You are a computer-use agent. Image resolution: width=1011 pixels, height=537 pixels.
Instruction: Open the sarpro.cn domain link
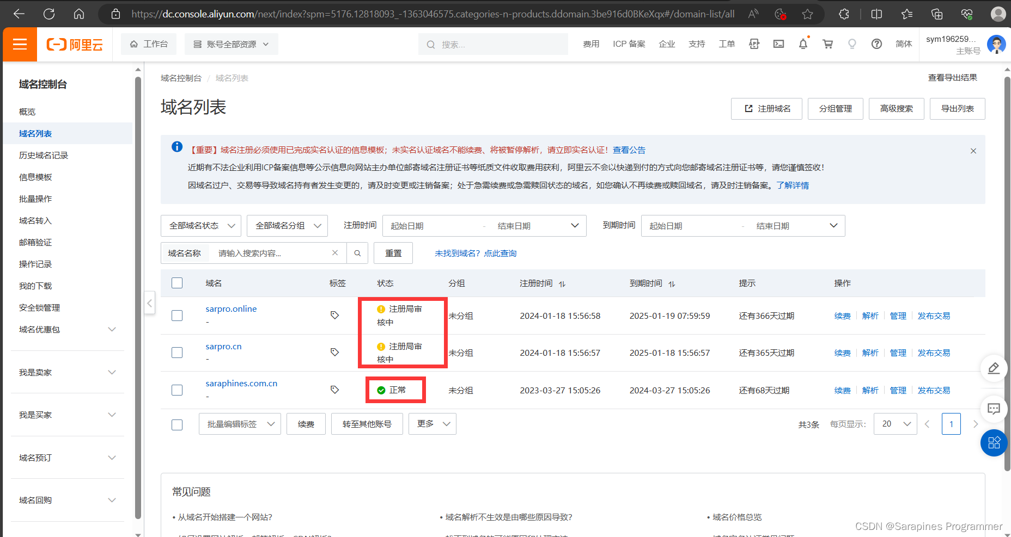point(223,346)
